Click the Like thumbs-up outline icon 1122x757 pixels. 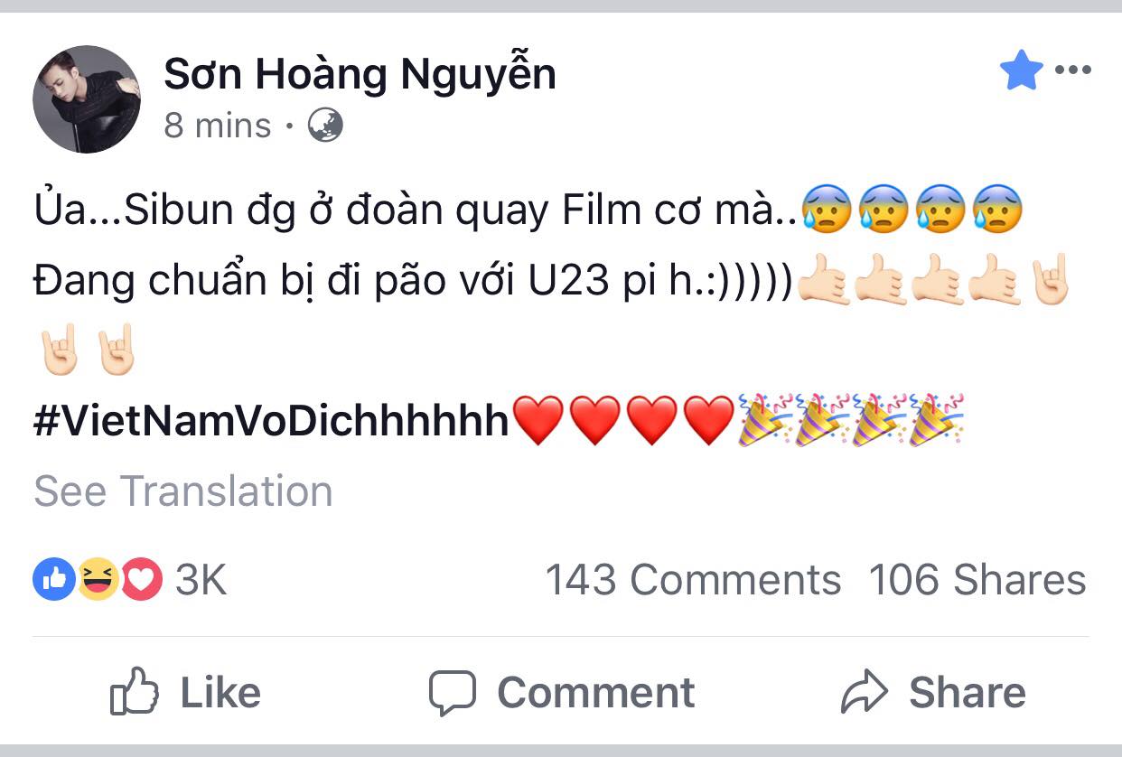(134, 693)
